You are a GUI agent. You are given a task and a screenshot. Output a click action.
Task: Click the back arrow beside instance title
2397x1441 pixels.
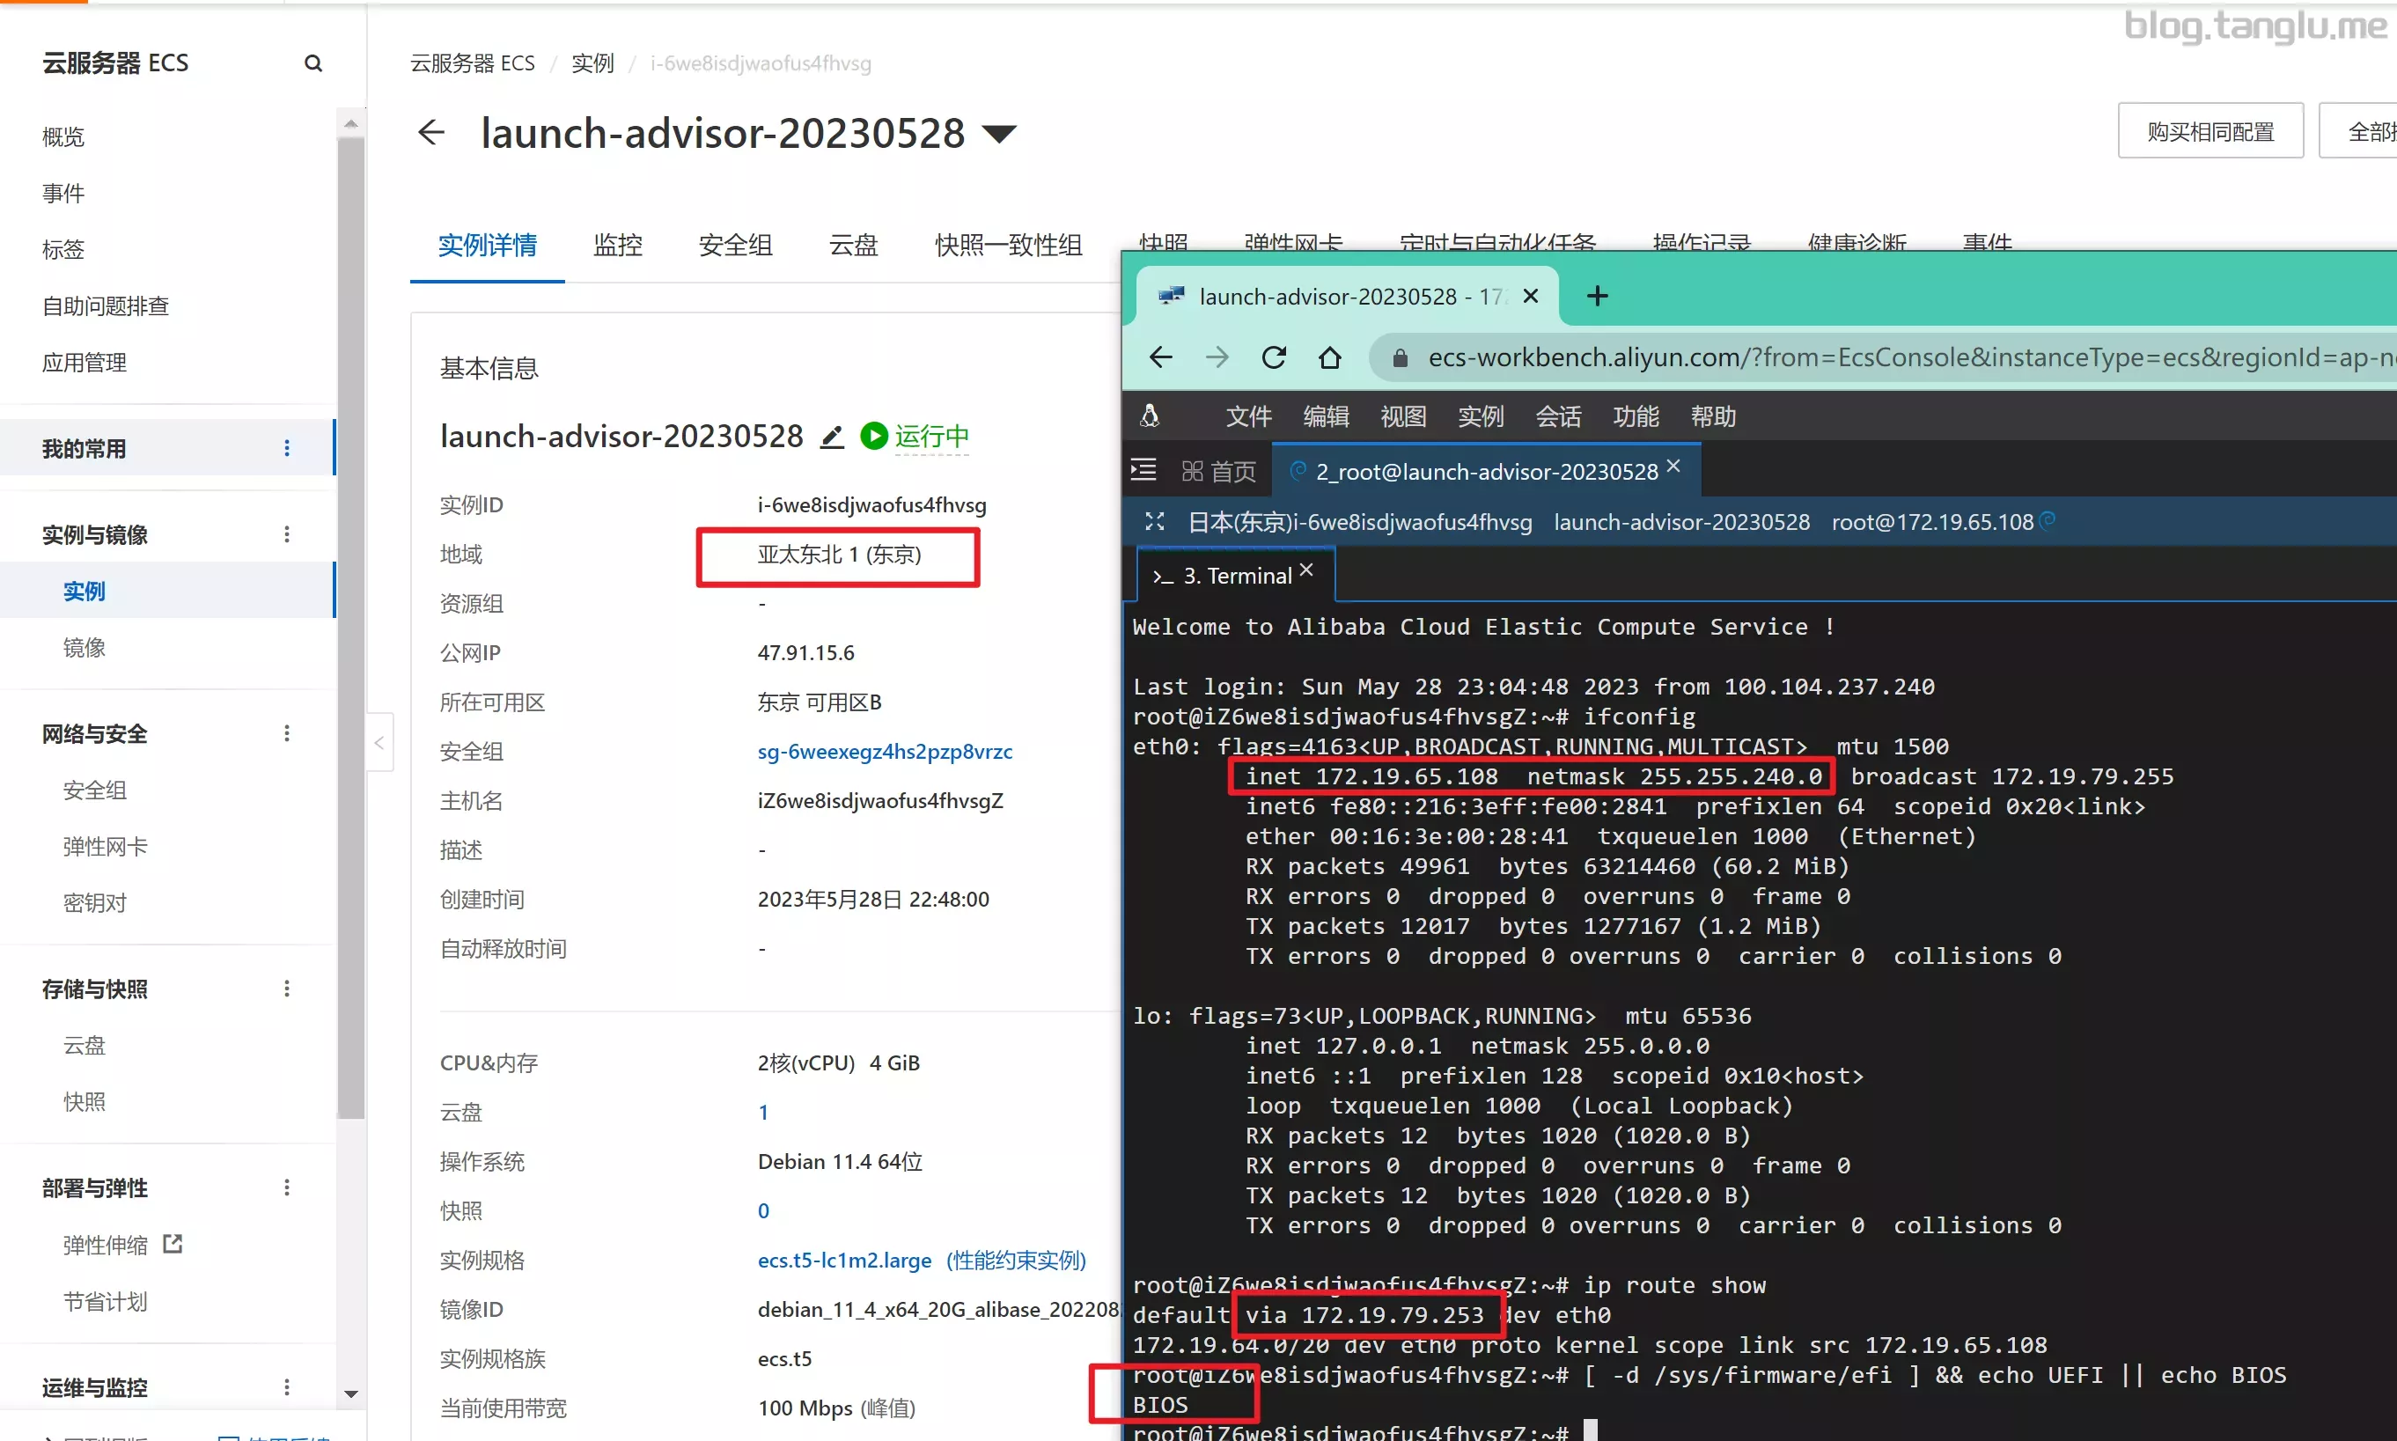431,132
